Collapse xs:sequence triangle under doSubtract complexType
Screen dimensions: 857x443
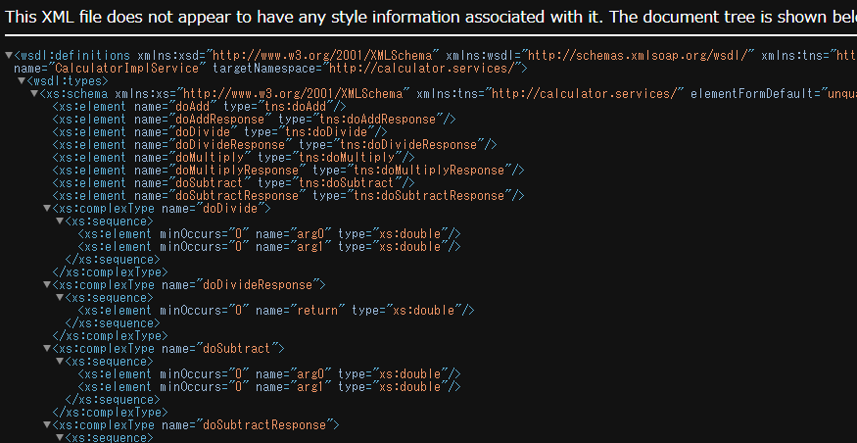[60, 362]
